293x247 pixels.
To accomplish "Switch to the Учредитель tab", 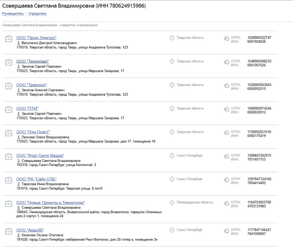I will pos(37,14).
